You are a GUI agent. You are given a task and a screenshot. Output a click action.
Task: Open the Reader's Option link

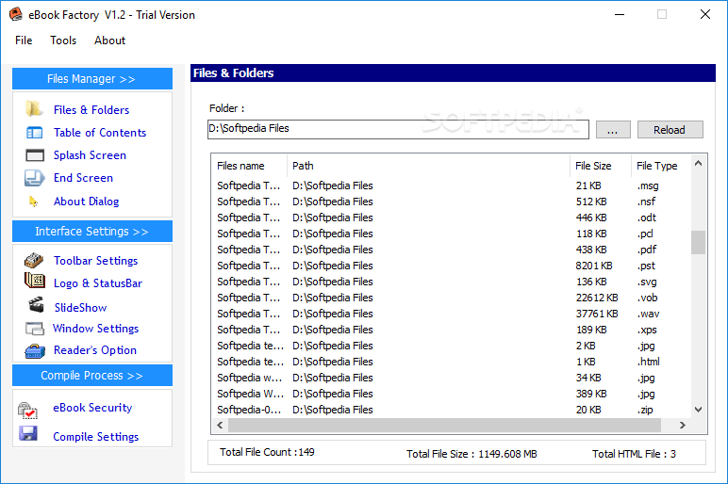tap(94, 350)
